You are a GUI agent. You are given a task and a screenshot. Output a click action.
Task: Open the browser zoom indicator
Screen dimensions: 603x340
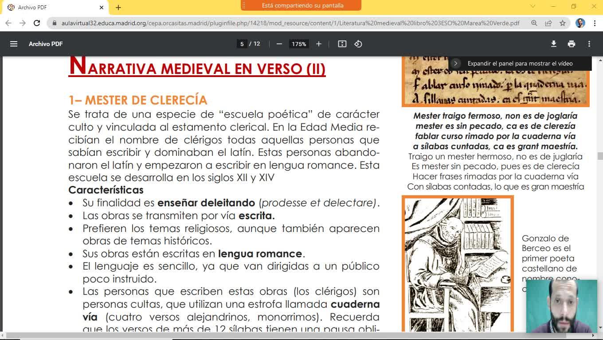(x=534, y=23)
